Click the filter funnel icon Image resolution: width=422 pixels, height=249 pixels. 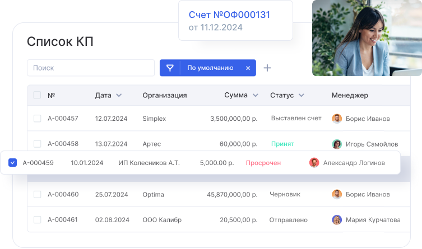click(170, 68)
